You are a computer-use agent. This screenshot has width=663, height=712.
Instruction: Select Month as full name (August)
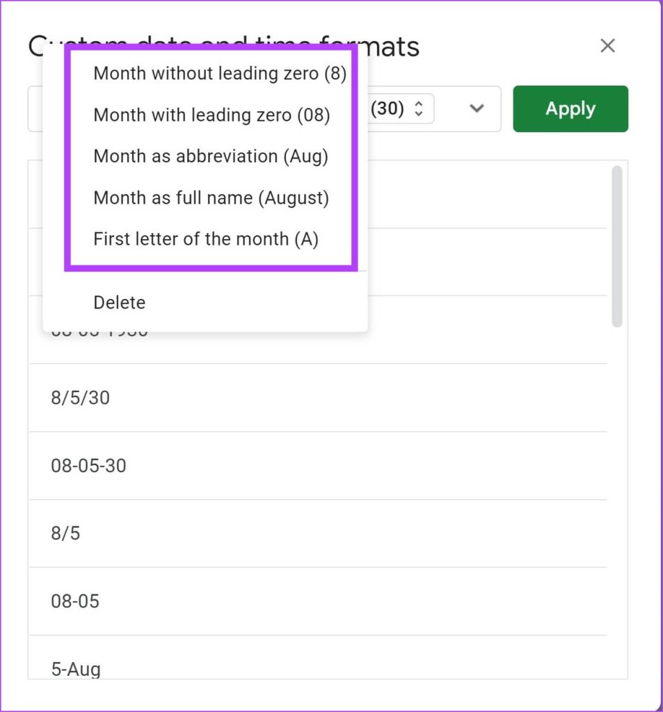coord(211,198)
